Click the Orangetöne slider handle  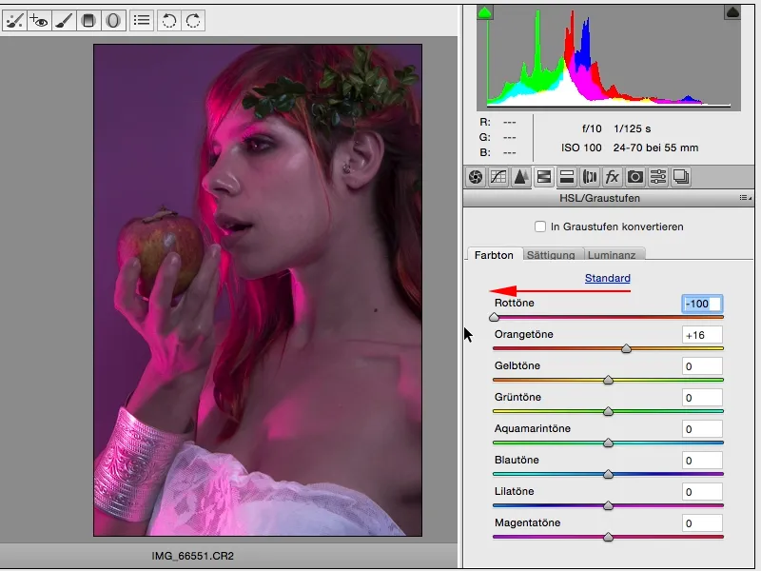pyautogui.click(x=626, y=348)
